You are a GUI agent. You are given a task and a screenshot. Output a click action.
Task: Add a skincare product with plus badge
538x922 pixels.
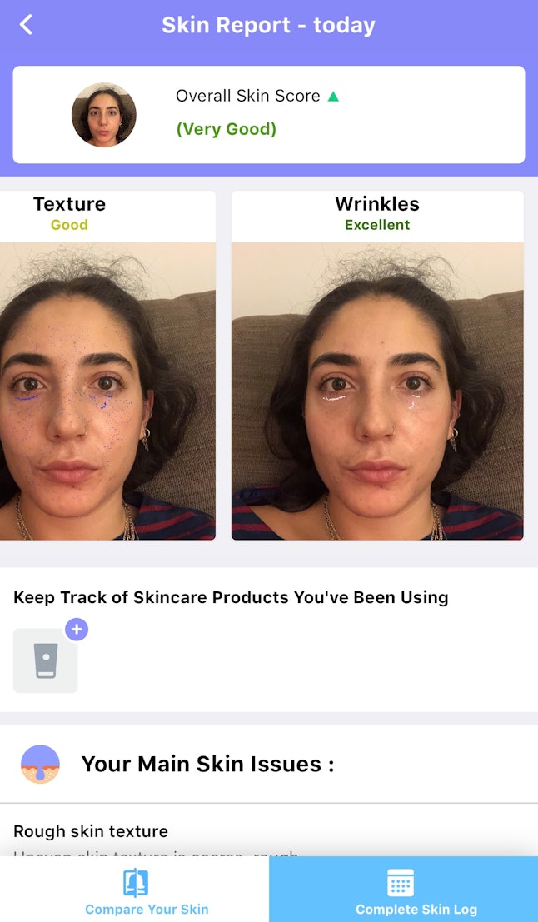(x=77, y=630)
